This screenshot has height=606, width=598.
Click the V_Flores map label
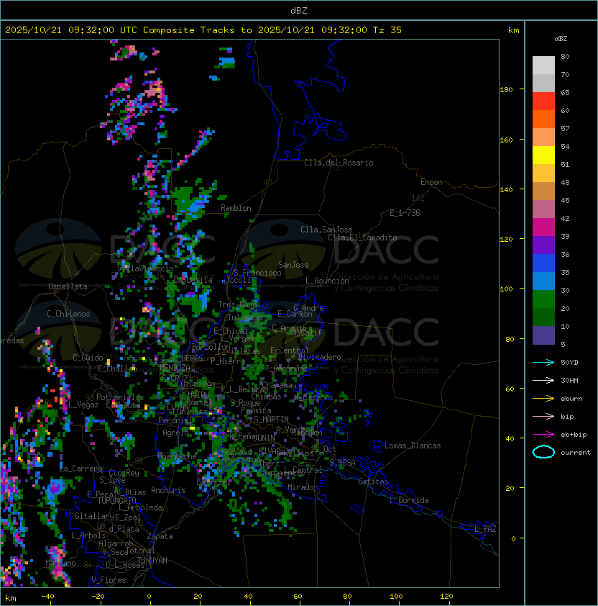click(109, 580)
